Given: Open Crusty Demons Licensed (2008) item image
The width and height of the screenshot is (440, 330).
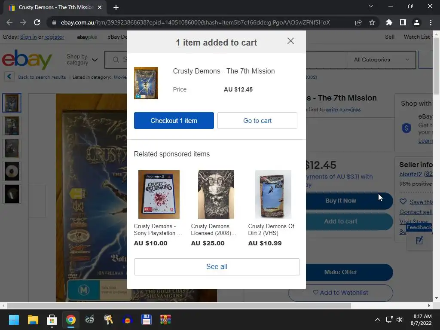Looking at the screenshot, I should click(216, 194).
